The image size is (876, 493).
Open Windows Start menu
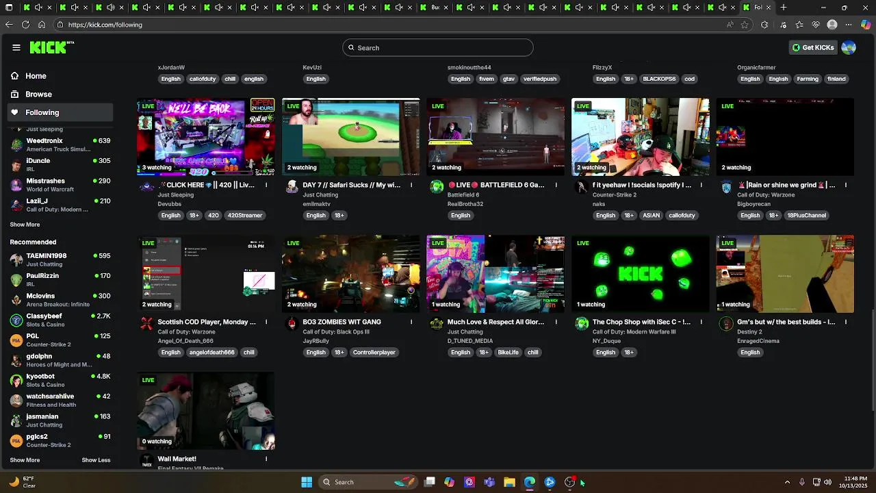click(x=307, y=482)
